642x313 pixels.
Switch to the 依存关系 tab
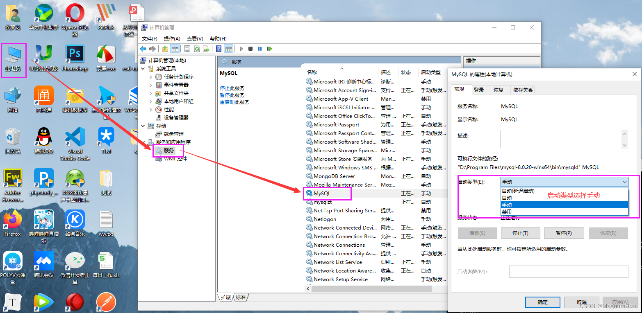pyautogui.click(x=523, y=90)
